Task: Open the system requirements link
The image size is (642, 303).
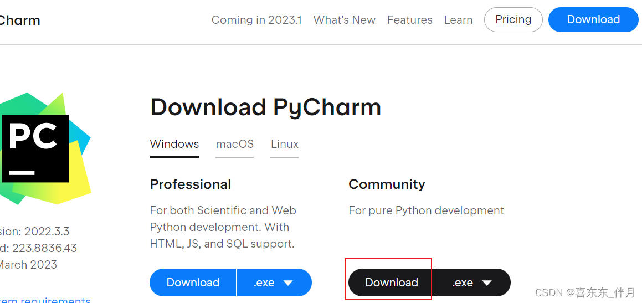Action: click(45, 300)
